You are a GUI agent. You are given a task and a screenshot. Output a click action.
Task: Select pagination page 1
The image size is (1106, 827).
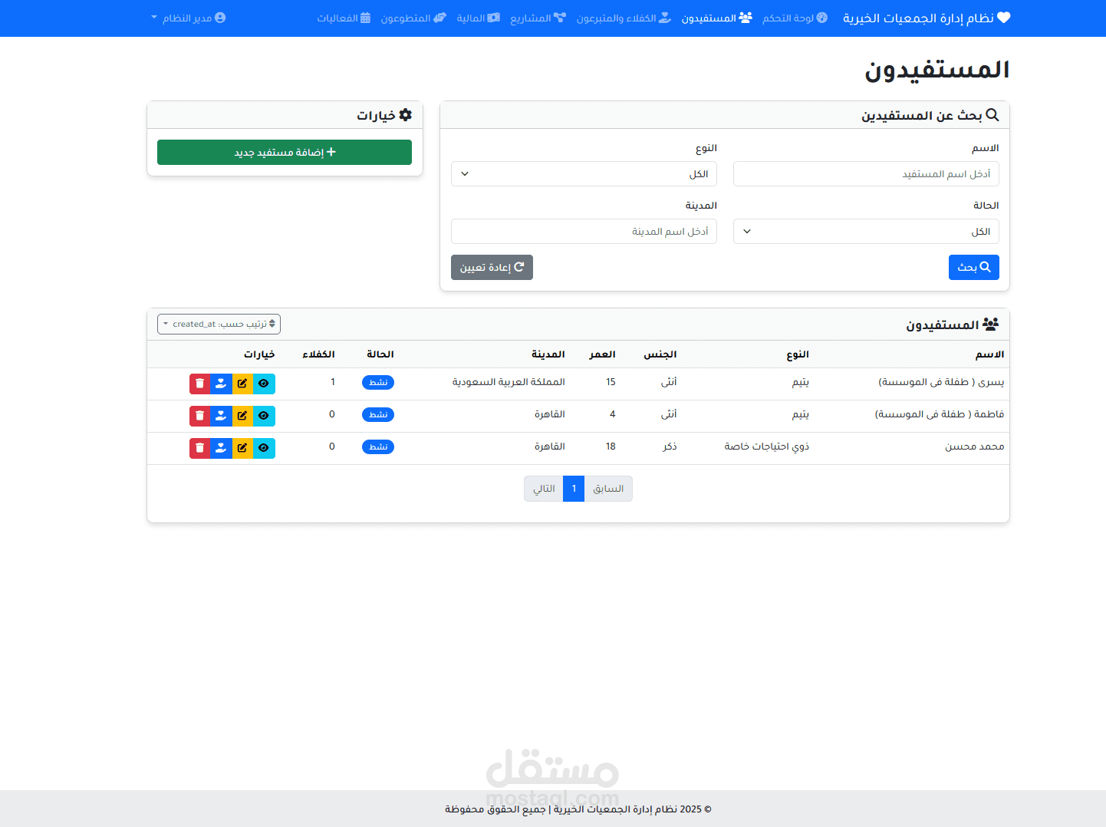[x=574, y=489]
